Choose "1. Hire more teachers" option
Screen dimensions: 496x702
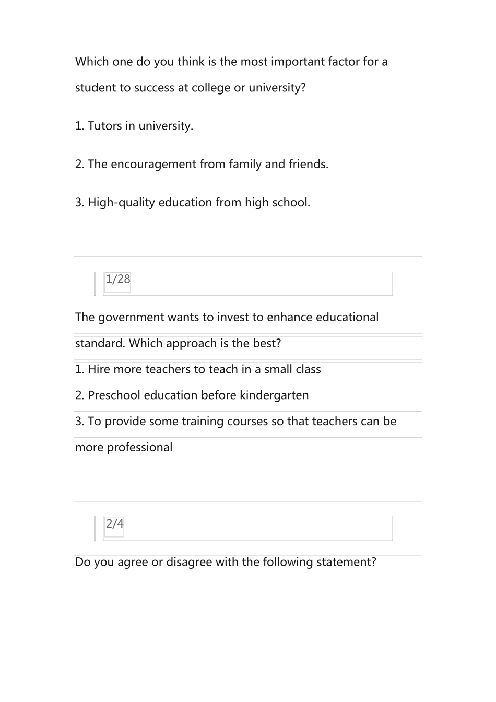pyautogui.click(x=198, y=370)
